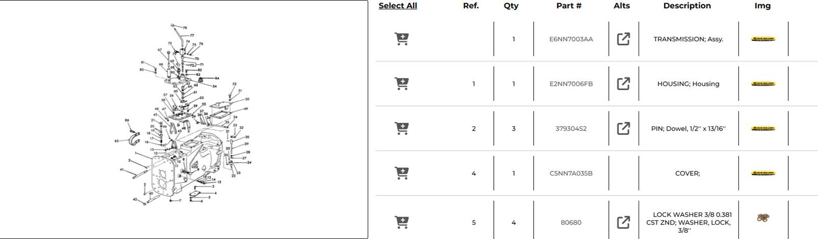Open part number E6NN7003AA
The width and height of the screenshot is (818, 239).
(571, 39)
